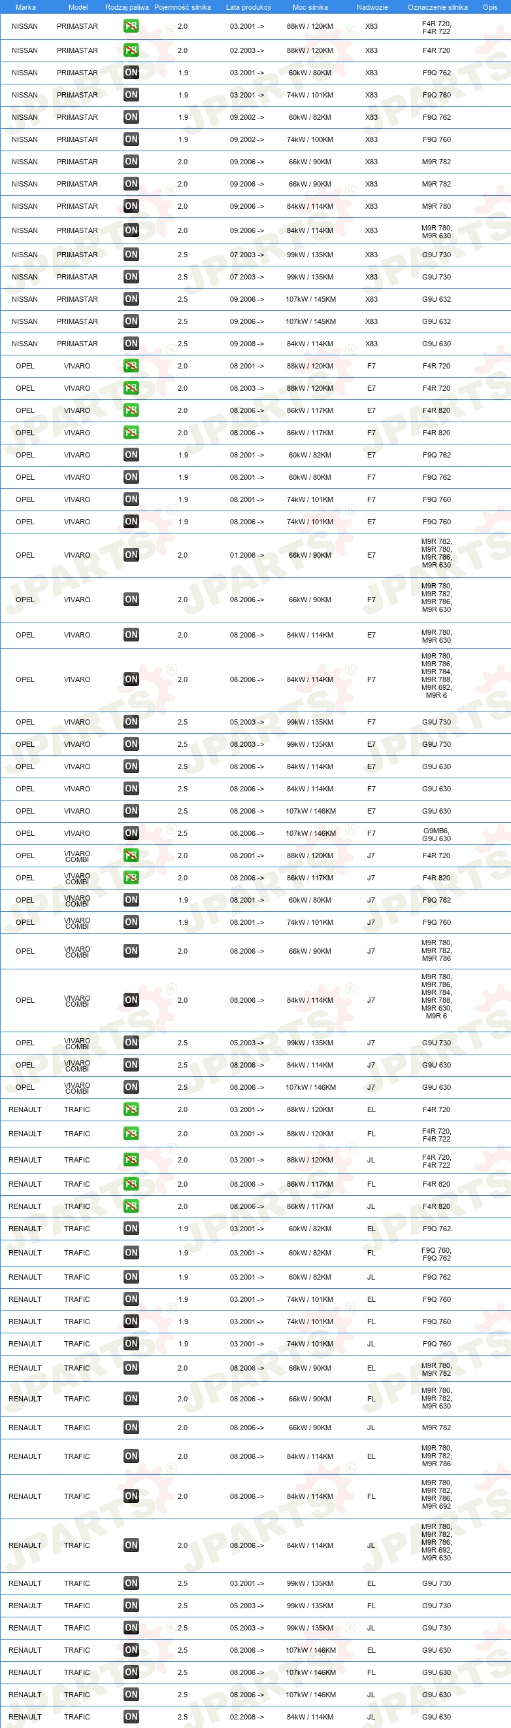Click ON icon in Nissan M9R 780, M9R 630 row
Screen dimensions: 511x1728
point(131,230)
